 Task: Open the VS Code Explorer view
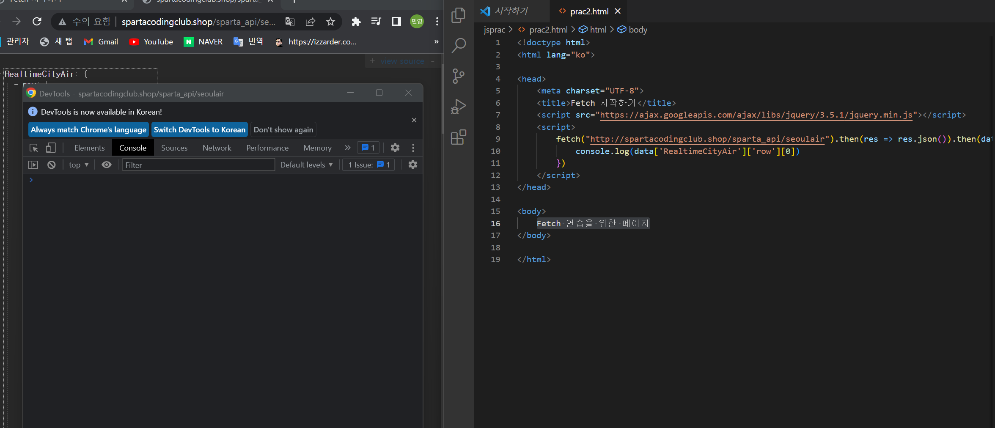click(x=459, y=15)
